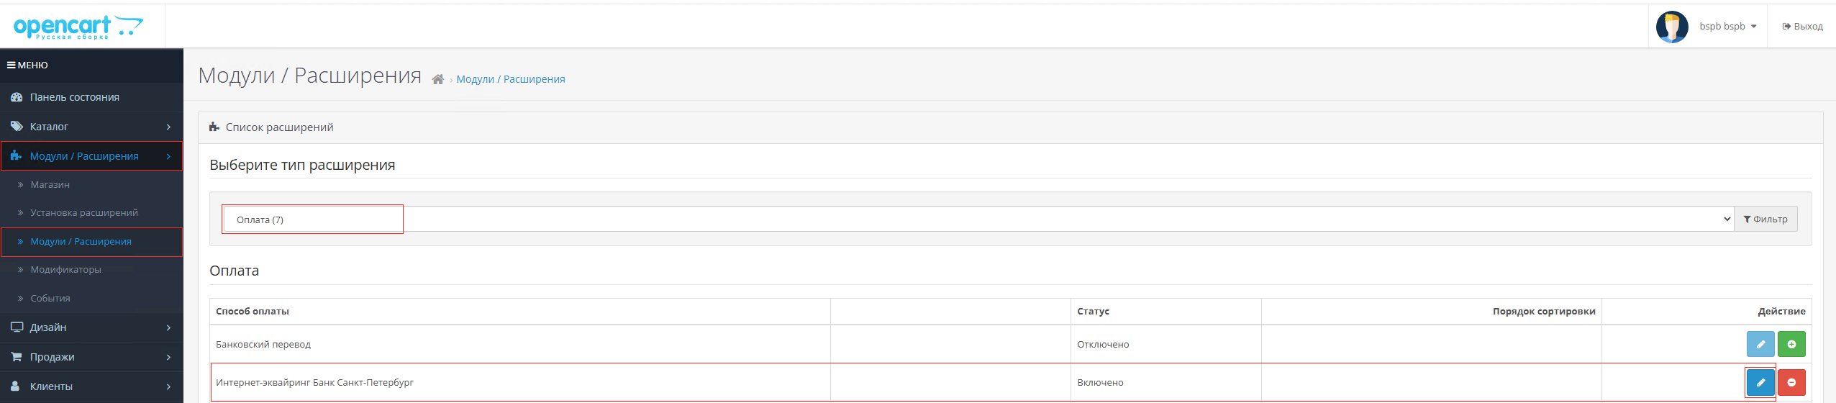
Task: Click the Выберите тип расширения heading
Action: click(x=302, y=165)
